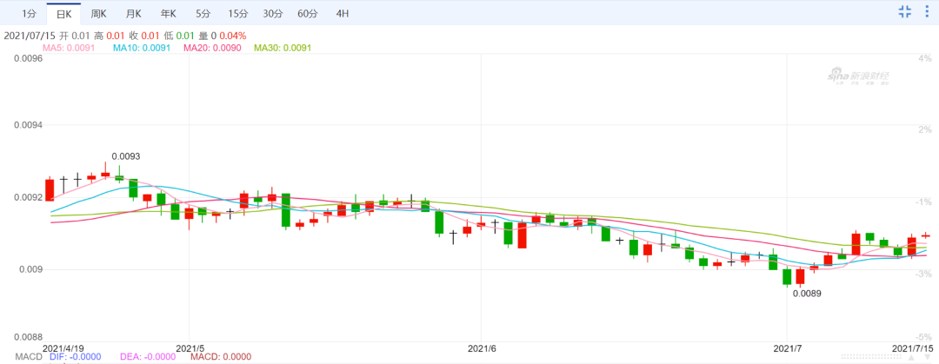Screen dimensions: 939x364
Task: Click the 0.0096 price axis label
Action: [x=28, y=59]
